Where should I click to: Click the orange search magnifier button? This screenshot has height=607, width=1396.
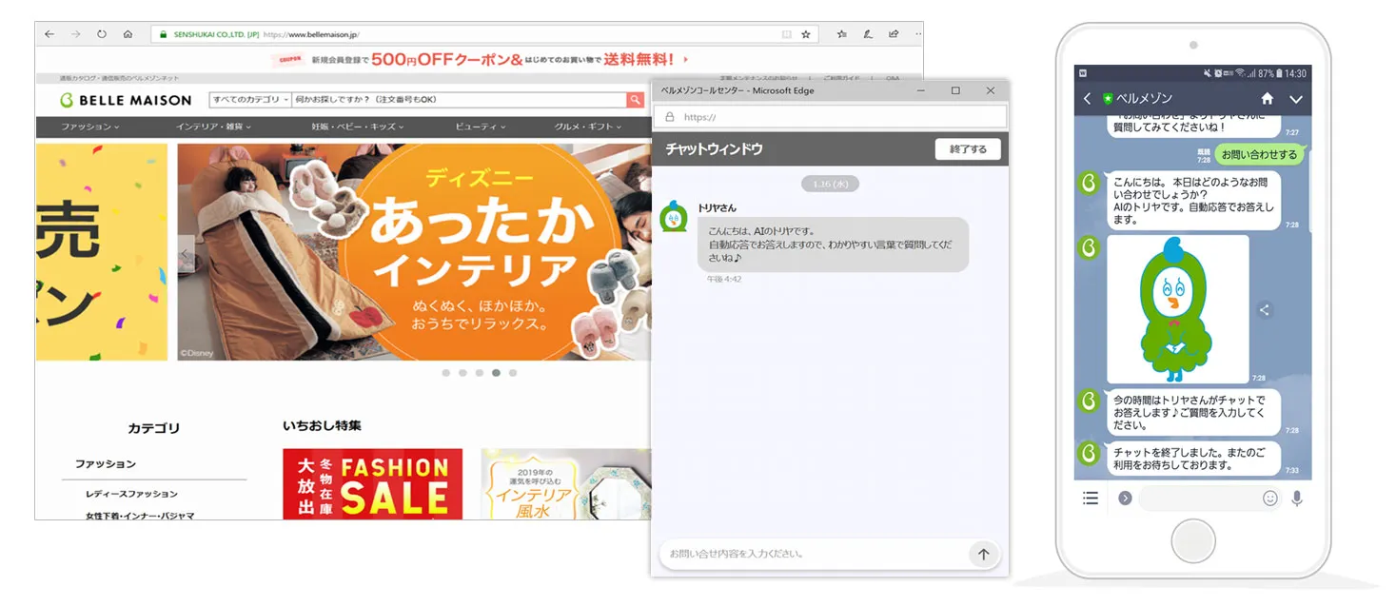[635, 100]
